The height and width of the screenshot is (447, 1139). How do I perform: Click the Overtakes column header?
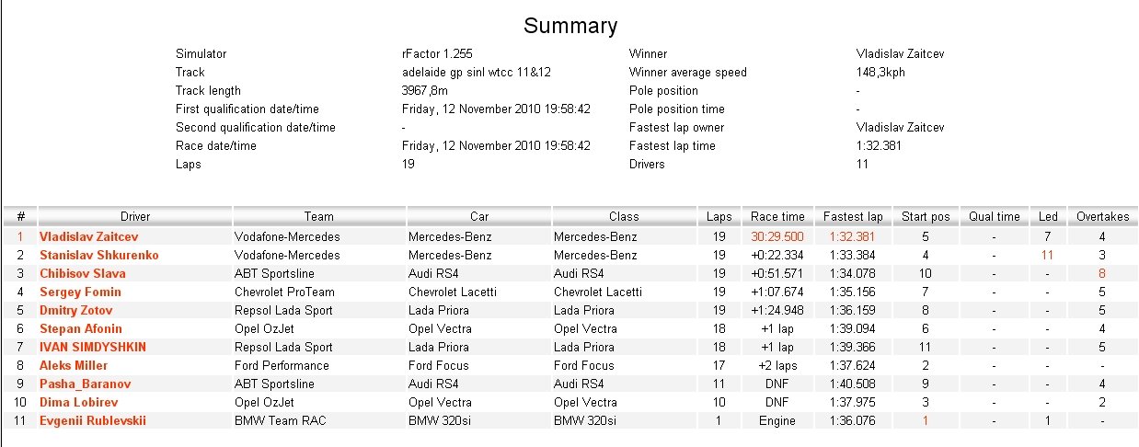(x=1102, y=217)
